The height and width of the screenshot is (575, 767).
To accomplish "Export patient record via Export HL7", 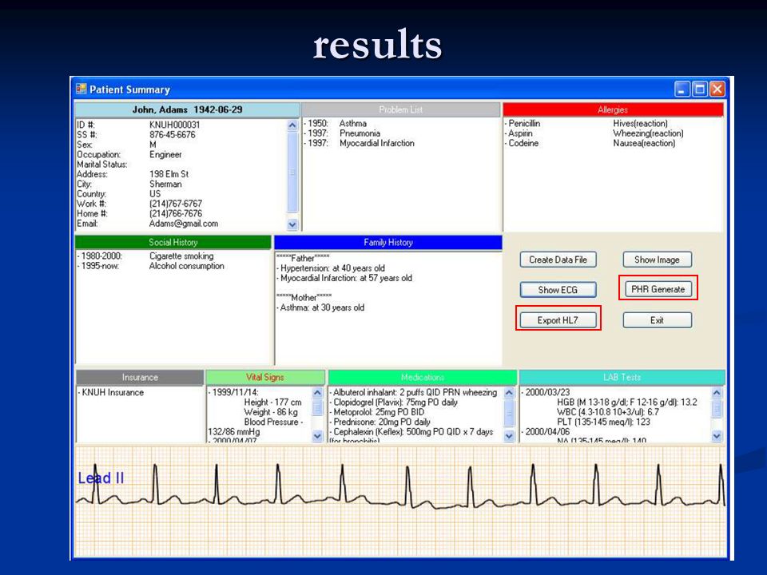I will 558,320.
